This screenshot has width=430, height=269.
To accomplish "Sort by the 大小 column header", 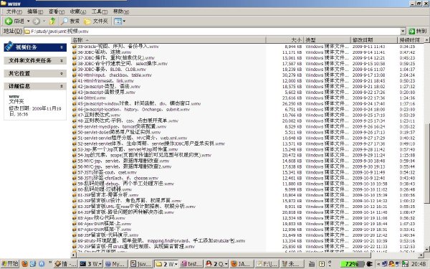I will point(285,40).
